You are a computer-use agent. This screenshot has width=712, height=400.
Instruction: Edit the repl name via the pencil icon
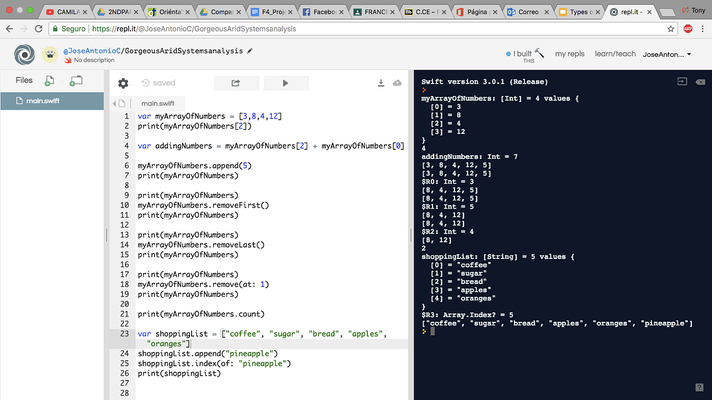[x=249, y=51]
